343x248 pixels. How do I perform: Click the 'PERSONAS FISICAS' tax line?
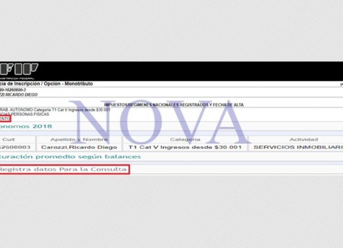tap(25, 114)
